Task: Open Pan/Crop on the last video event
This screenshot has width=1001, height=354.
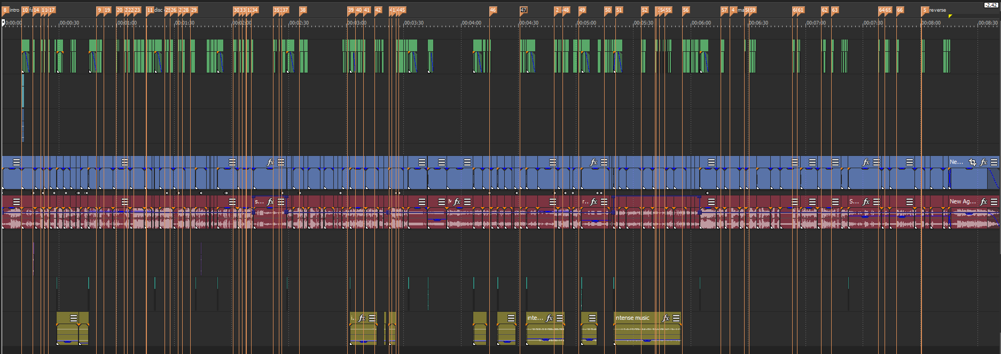Action: click(x=973, y=162)
